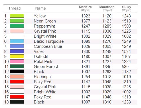The image size is (141, 108).
Task: Click the Sulky Rayon column header
Action: 127,8
